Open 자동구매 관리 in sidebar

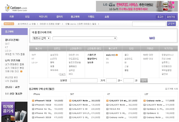pyautogui.click(x=12, y=71)
